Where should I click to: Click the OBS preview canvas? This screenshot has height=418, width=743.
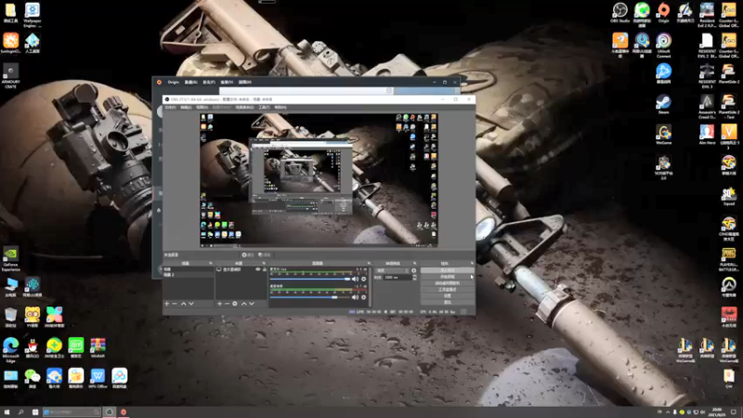point(319,179)
